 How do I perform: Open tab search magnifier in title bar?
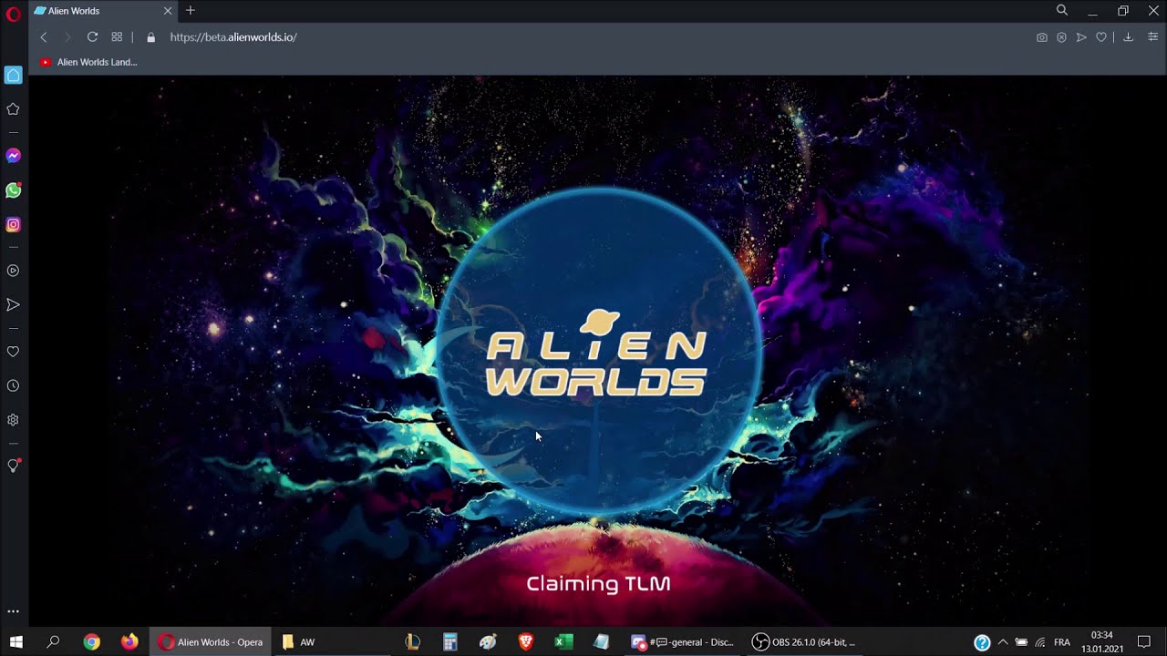click(1062, 11)
